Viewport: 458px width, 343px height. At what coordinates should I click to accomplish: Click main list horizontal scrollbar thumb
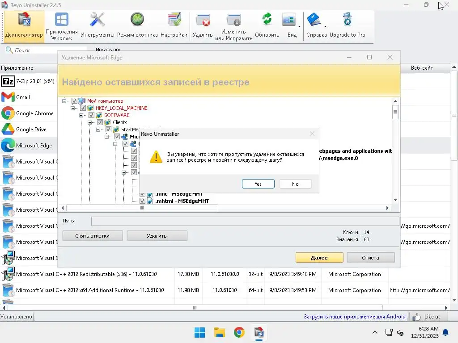coord(195,307)
